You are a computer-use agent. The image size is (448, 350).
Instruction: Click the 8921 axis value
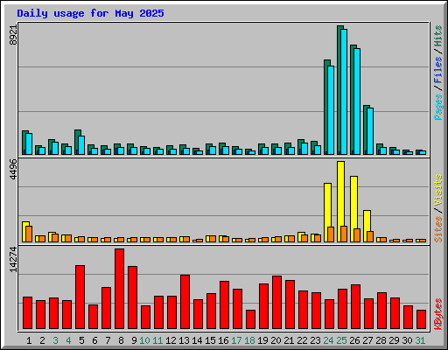click(x=13, y=34)
